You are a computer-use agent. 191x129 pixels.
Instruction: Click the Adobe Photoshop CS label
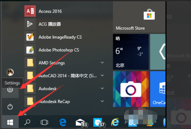click(x=59, y=50)
